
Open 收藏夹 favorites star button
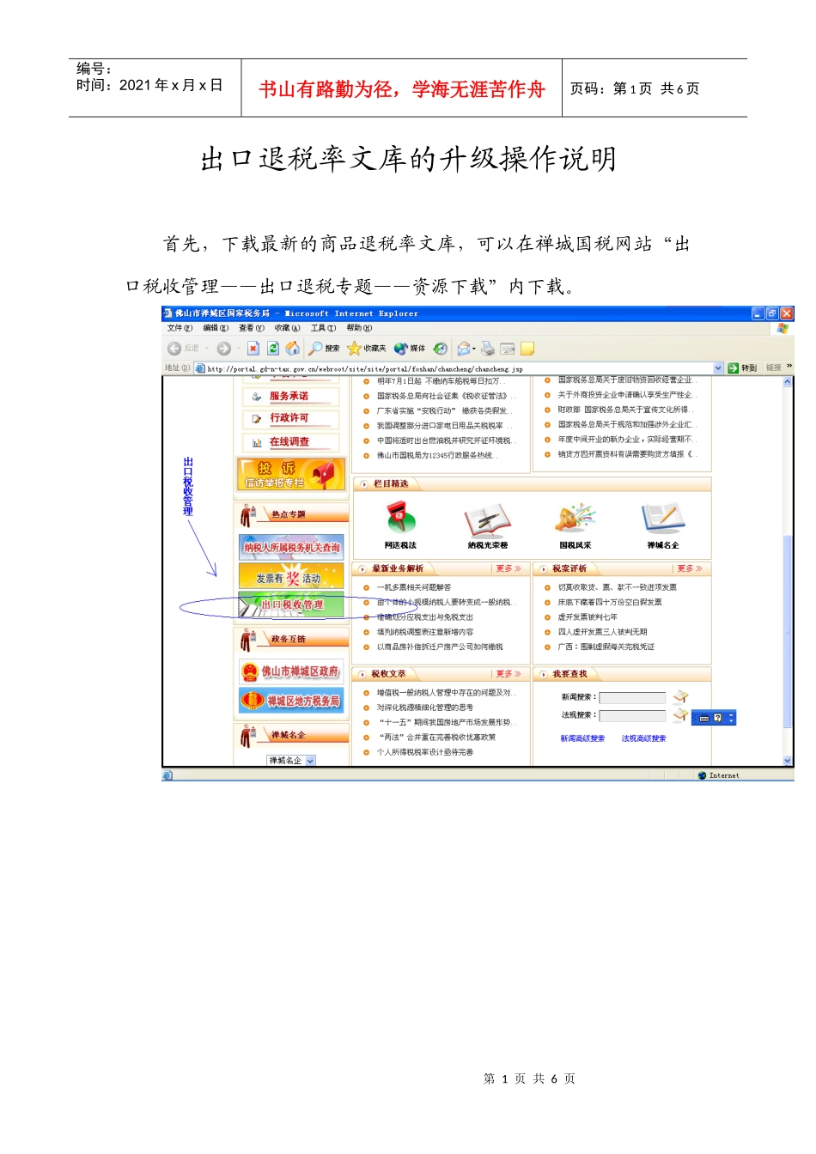click(x=367, y=349)
